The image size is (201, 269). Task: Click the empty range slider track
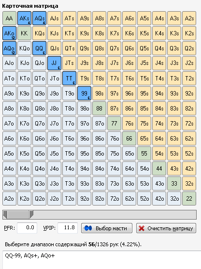115,215
